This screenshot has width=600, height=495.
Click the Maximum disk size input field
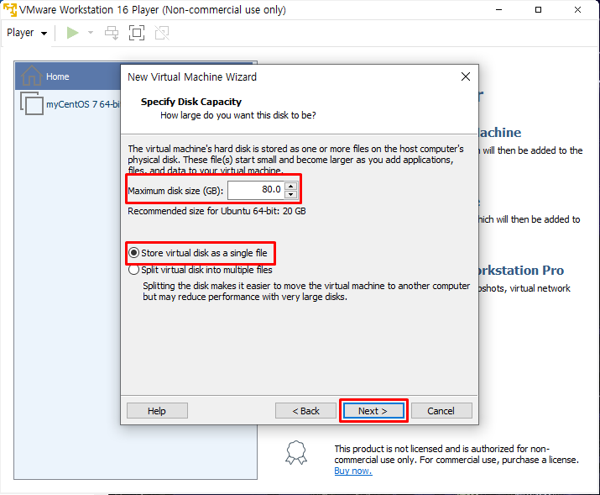pyautogui.click(x=256, y=190)
